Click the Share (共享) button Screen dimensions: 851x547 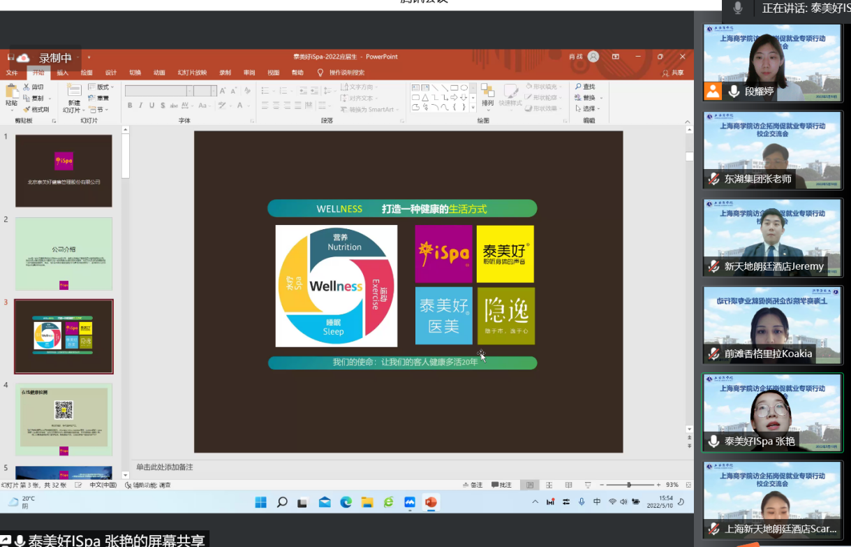673,73
